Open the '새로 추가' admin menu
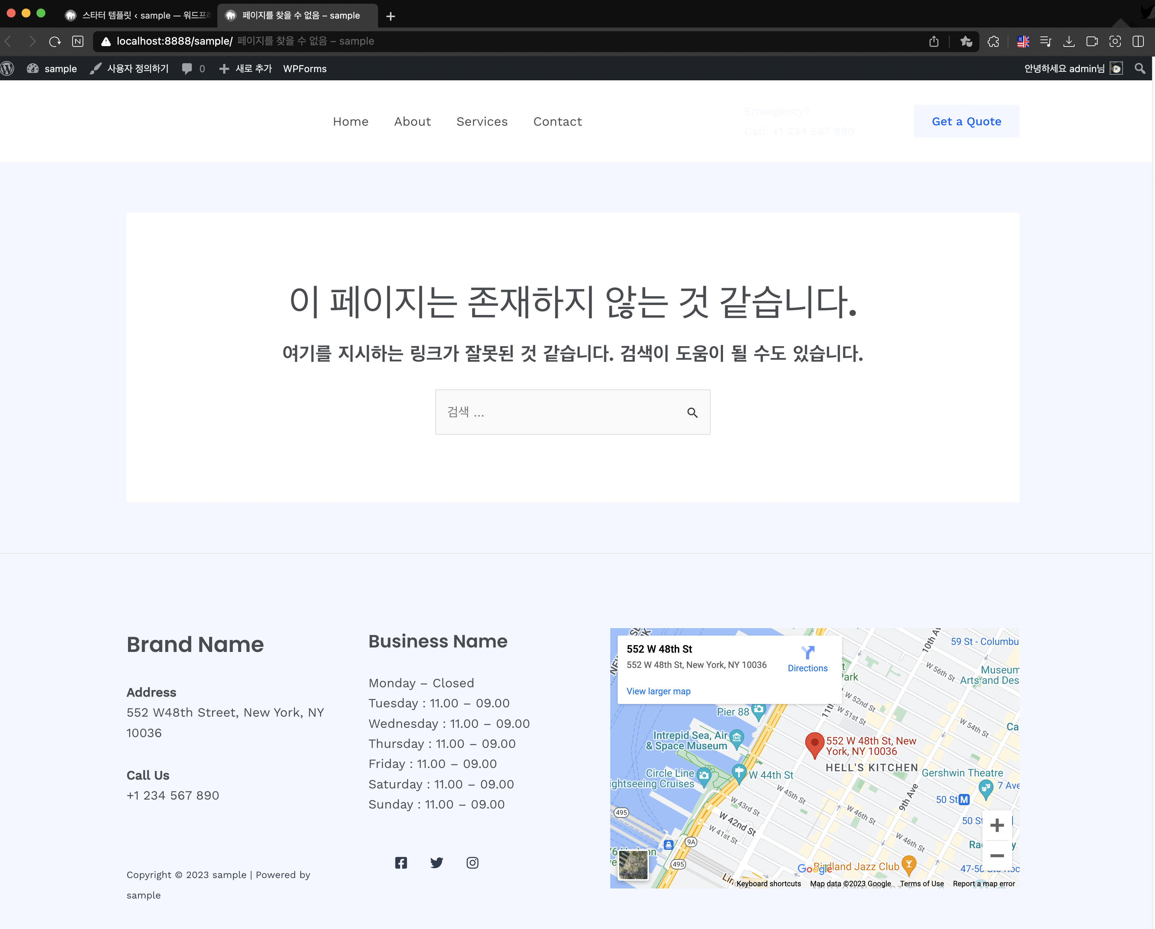 [246, 68]
